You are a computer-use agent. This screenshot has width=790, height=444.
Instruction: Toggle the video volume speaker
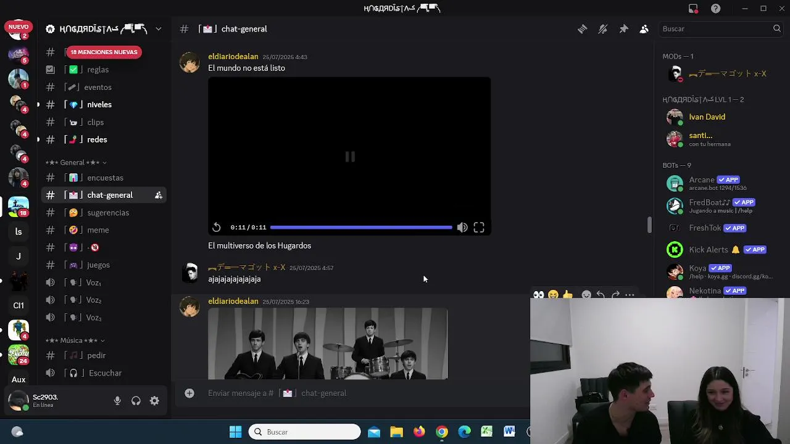click(x=462, y=228)
